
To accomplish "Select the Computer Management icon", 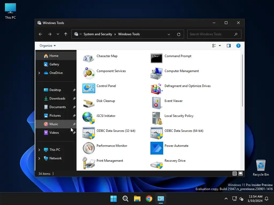I will click(156, 73).
